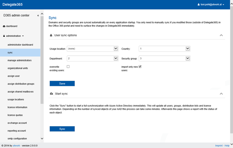Image resolution: width=233 pixels, height=148 pixels.
Task: Open the Country dropdown
Action: pyautogui.click(x=165, y=49)
